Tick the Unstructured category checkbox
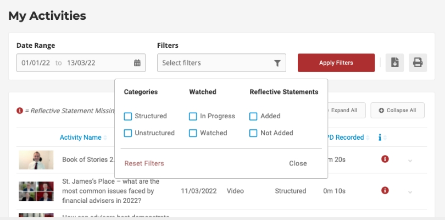This screenshot has height=220, width=445. click(128, 133)
